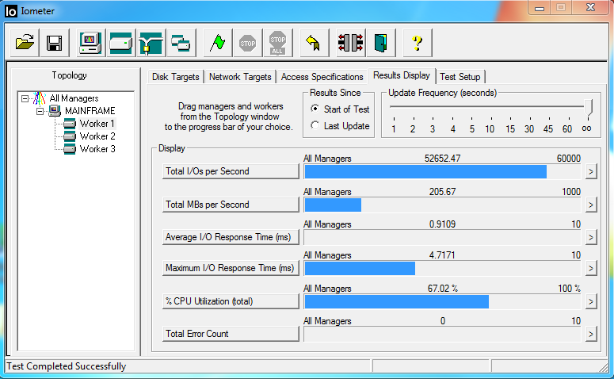Click the MAINFRAME computer icon in tree
Image resolution: width=614 pixels, height=379 pixels.
[55, 111]
